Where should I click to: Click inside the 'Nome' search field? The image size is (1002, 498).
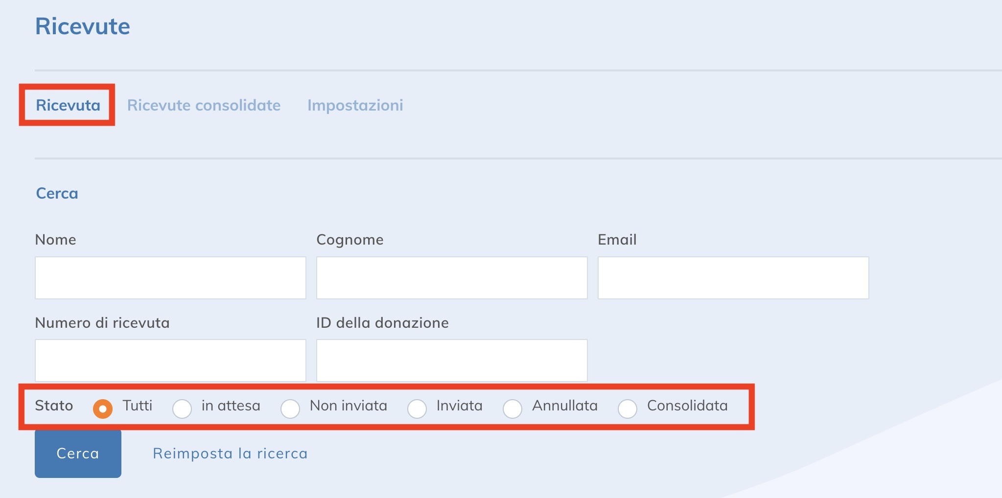tap(170, 277)
